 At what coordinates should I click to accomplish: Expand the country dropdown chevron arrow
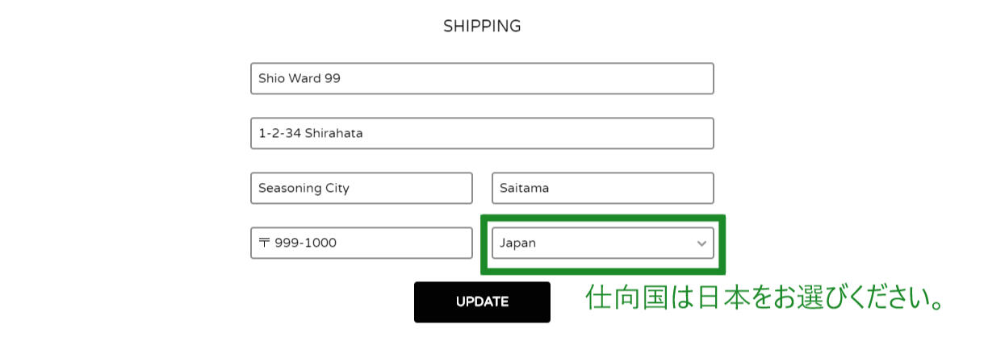(701, 243)
